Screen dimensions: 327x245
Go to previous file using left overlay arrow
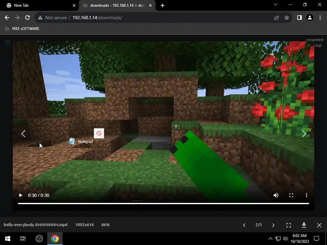[23, 134]
